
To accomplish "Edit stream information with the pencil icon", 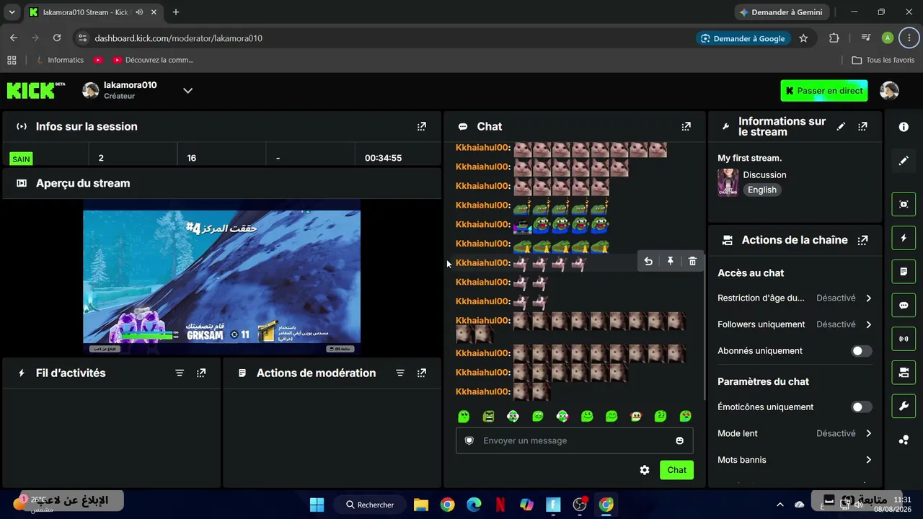I will click(x=841, y=127).
